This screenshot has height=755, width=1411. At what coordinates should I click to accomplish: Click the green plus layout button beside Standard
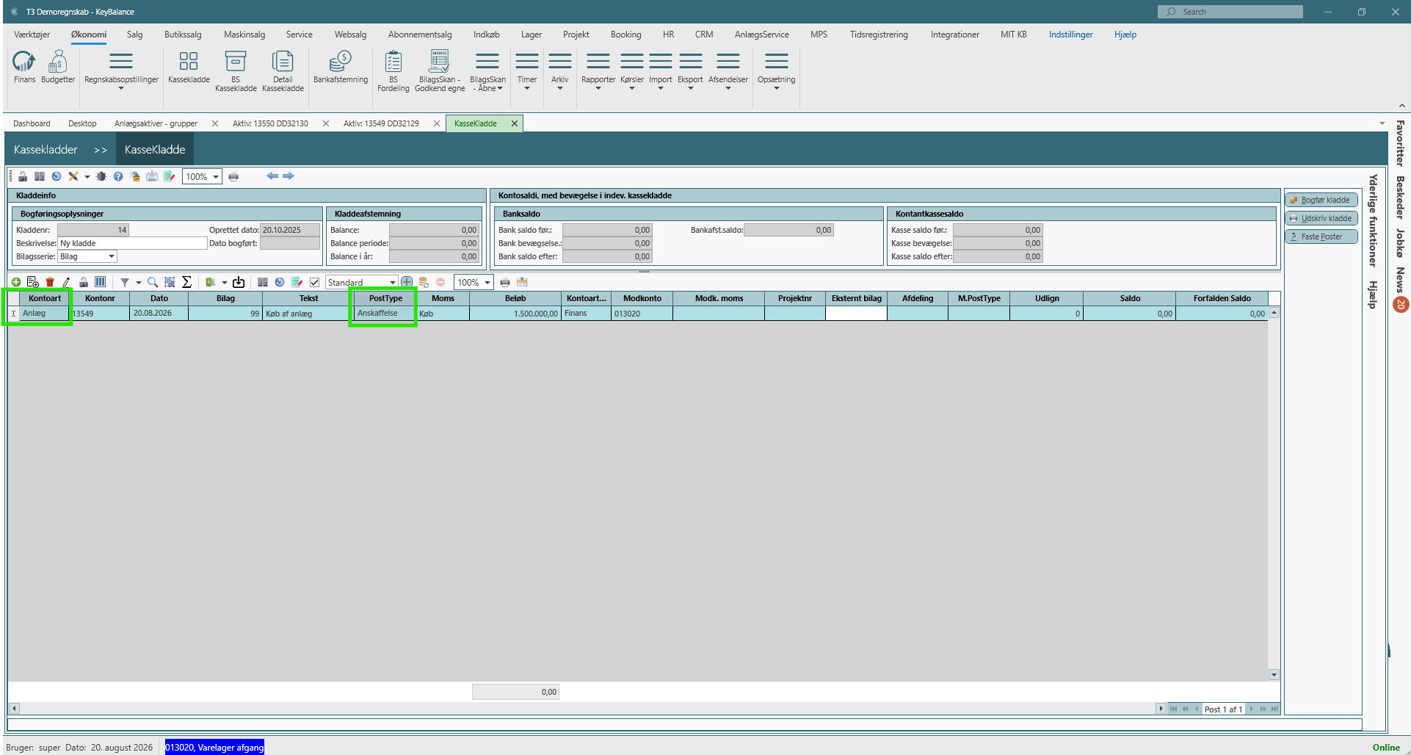tap(407, 282)
